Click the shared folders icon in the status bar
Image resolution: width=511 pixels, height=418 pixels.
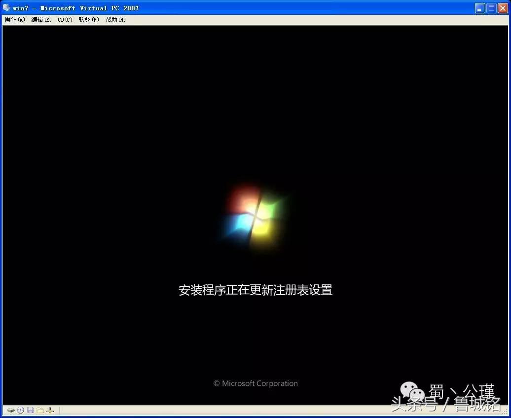40,410
